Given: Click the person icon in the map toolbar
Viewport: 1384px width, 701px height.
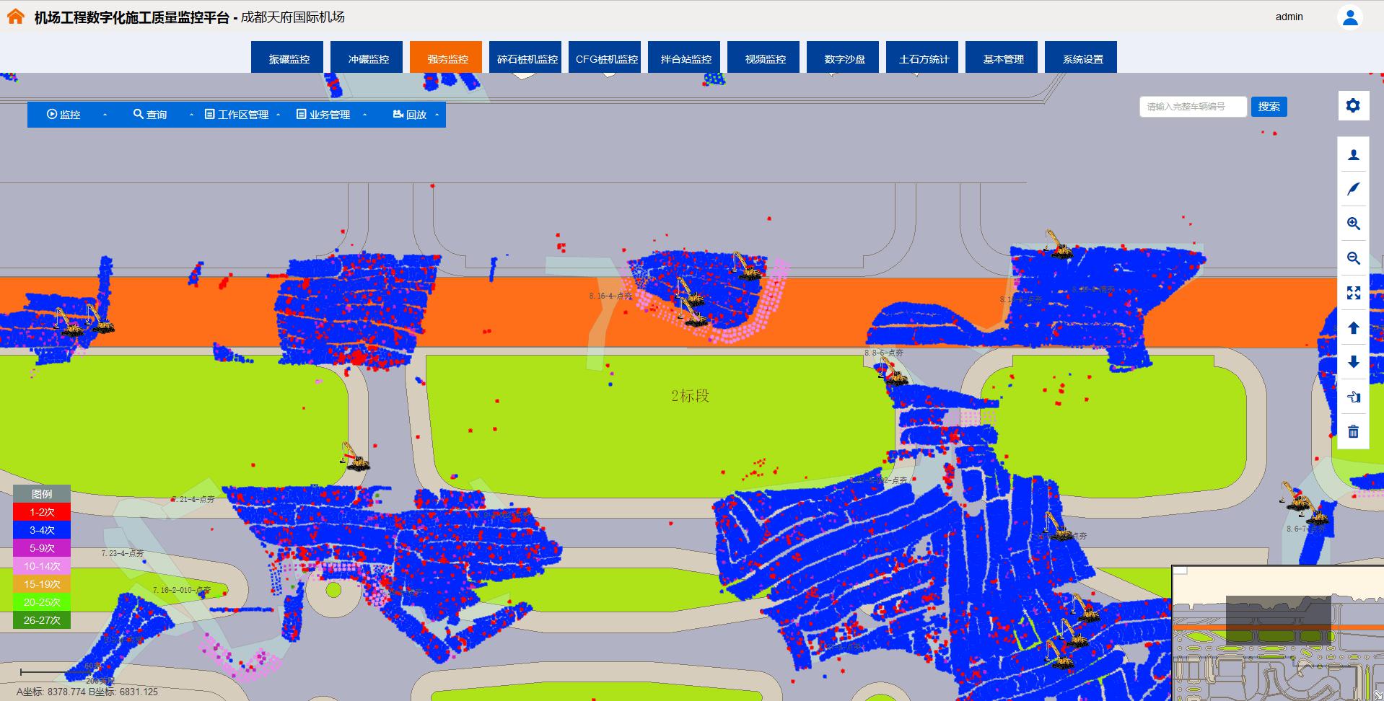Looking at the screenshot, I should coord(1353,154).
